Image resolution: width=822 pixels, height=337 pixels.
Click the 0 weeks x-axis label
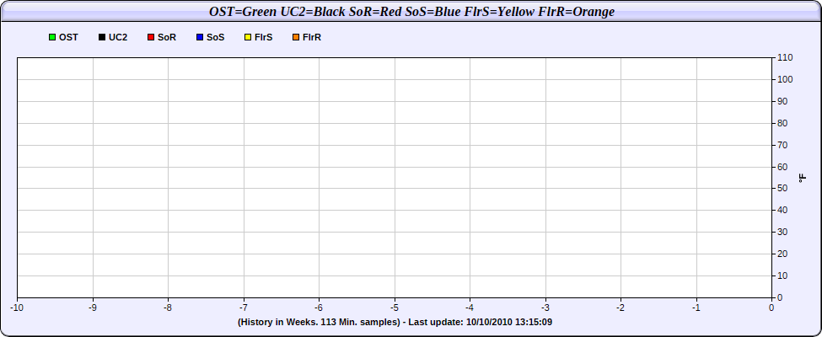771,308
